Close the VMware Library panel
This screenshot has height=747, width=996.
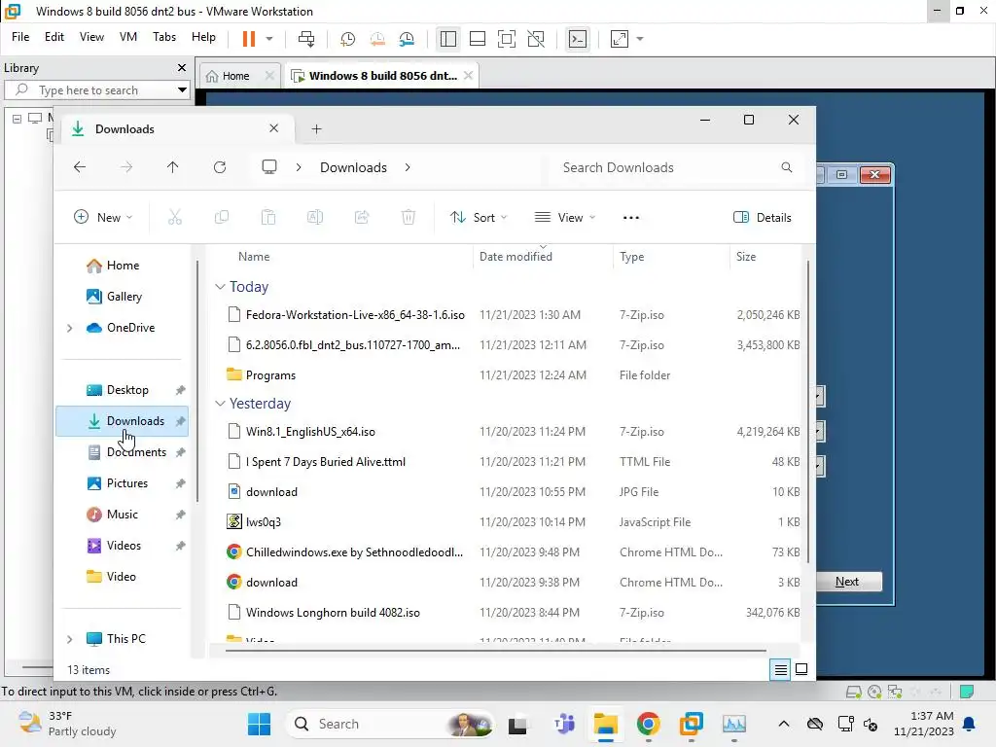(182, 67)
